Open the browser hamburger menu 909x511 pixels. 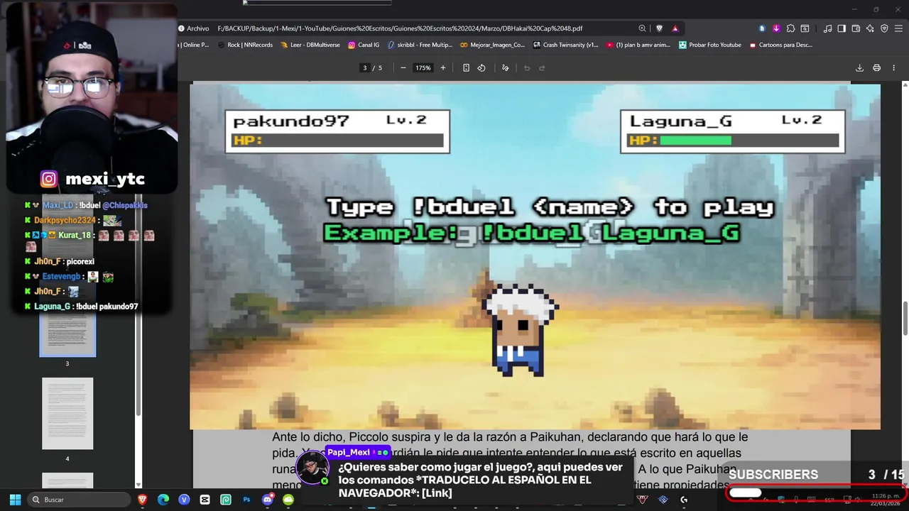[898, 28]
